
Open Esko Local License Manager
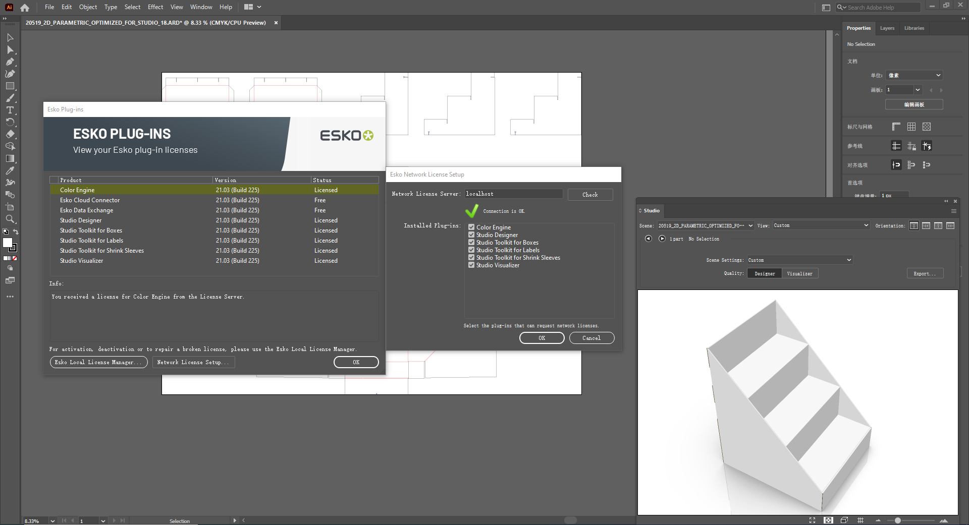pos(98,362)
